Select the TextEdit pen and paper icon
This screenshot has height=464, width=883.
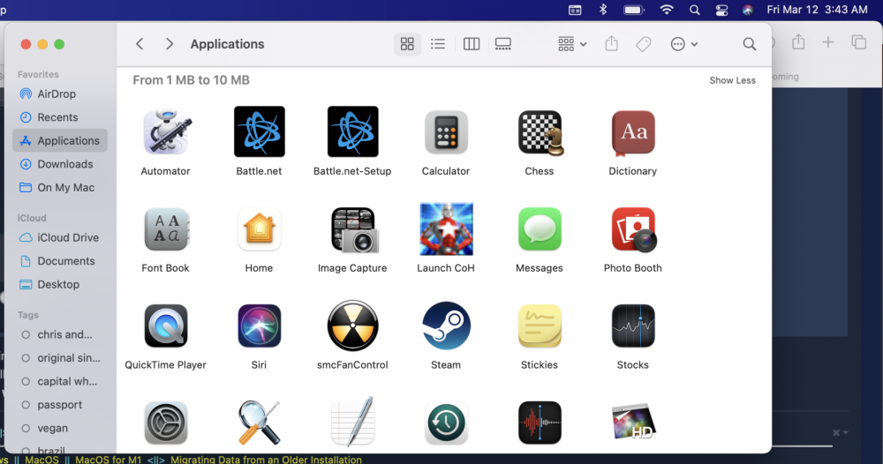tap(352, 422)
